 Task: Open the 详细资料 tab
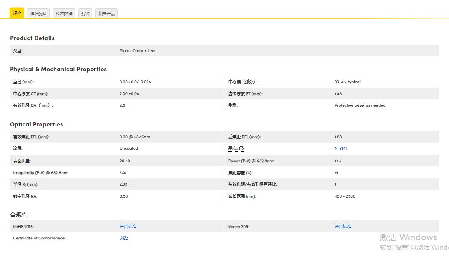tap(38, 13)
